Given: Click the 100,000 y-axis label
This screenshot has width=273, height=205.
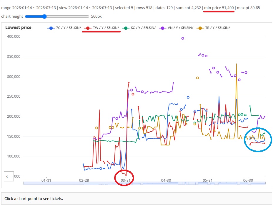Looking at the screenshot, I should (x=14, y=156).
